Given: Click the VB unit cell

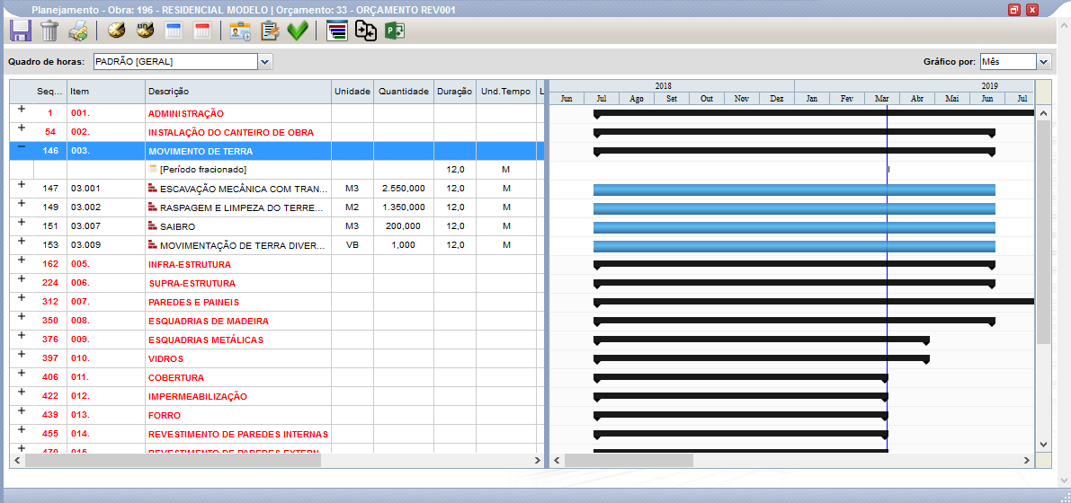Looking at the screenshot, I should tap(353, 245).
